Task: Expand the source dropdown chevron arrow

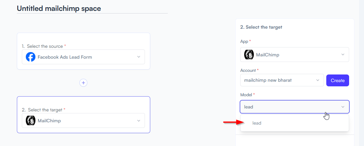Action: 139,57
